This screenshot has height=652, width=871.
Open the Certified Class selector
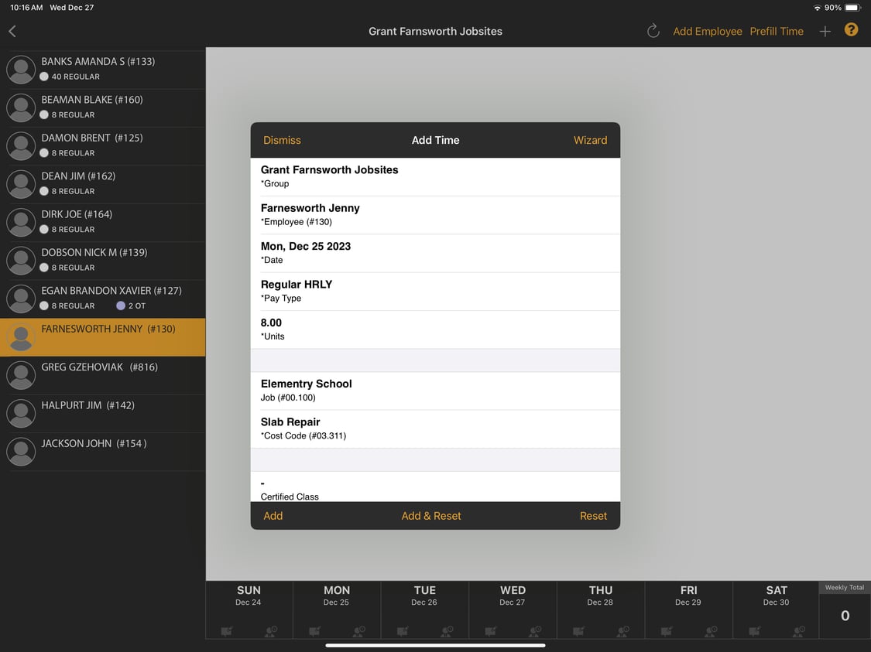(x=435, y=489)
